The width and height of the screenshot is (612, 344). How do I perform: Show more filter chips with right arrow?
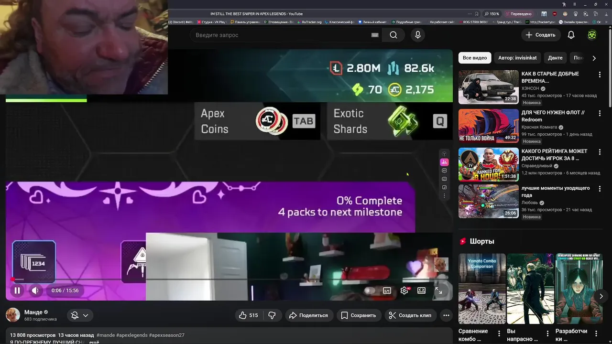(594, 58)
